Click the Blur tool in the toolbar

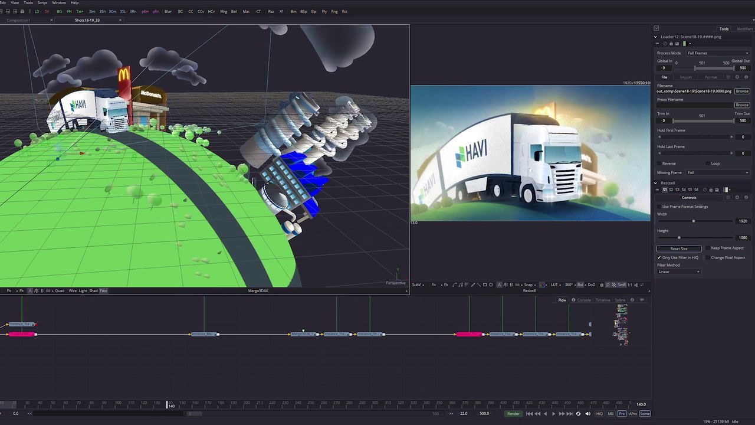[x=168, y=11]
